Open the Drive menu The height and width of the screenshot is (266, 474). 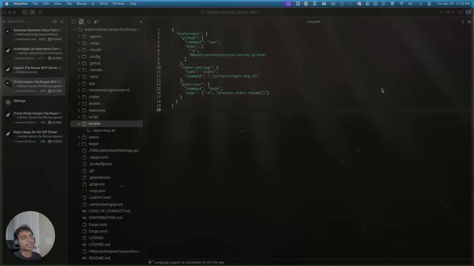click(x=104, y=3)
